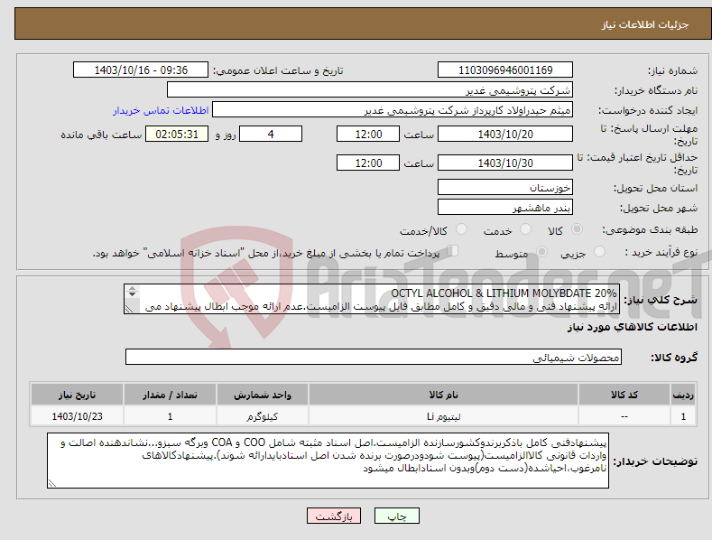The image size is (712, 540).
Task: Click scroll up arrow in شرح کلی نیاز box
Action: click(132, 288)
